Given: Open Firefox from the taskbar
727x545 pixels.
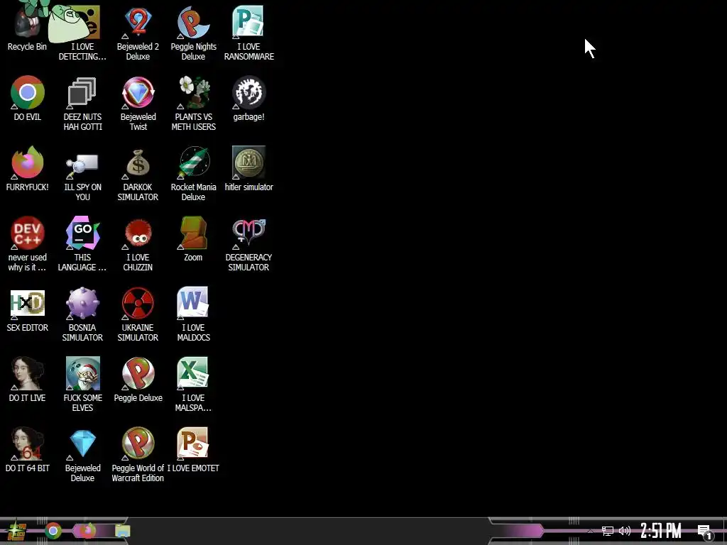Looking at the screenshot, I should point(88,531).
